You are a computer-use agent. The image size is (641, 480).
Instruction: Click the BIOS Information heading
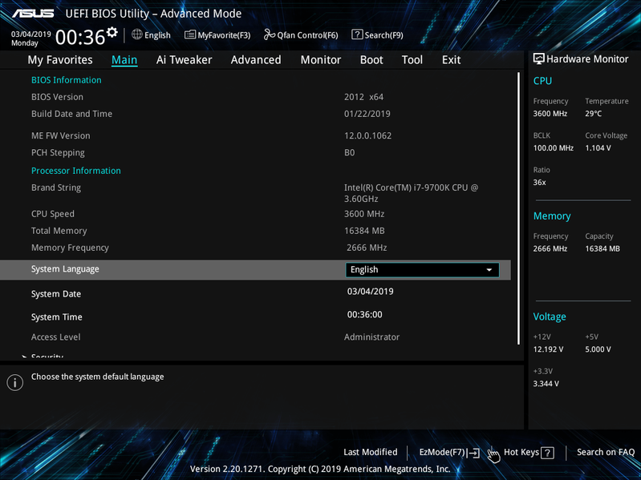click(x=67, y=80)
